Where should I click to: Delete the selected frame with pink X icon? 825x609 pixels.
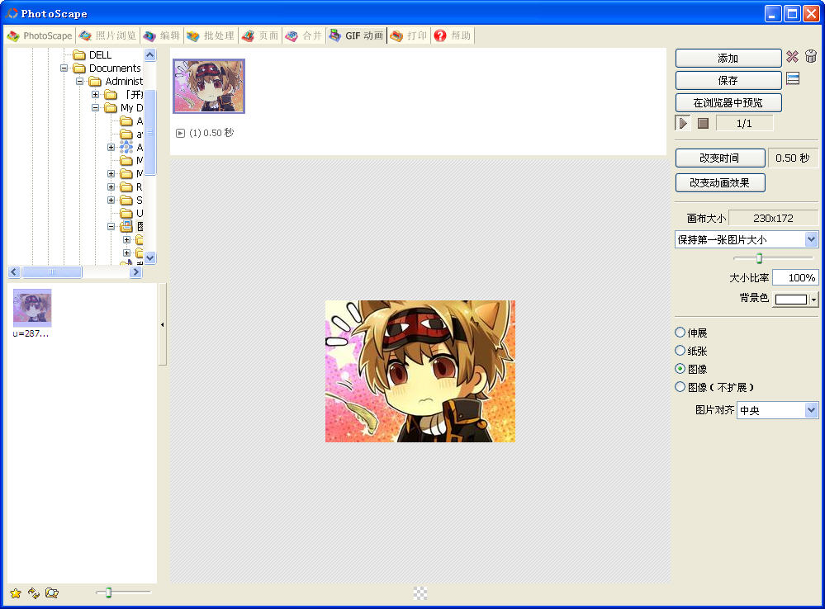(x=792, y=57)
